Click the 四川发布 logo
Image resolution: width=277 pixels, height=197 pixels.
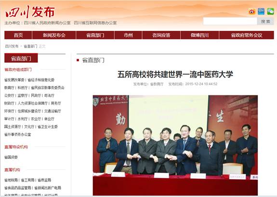30,12
